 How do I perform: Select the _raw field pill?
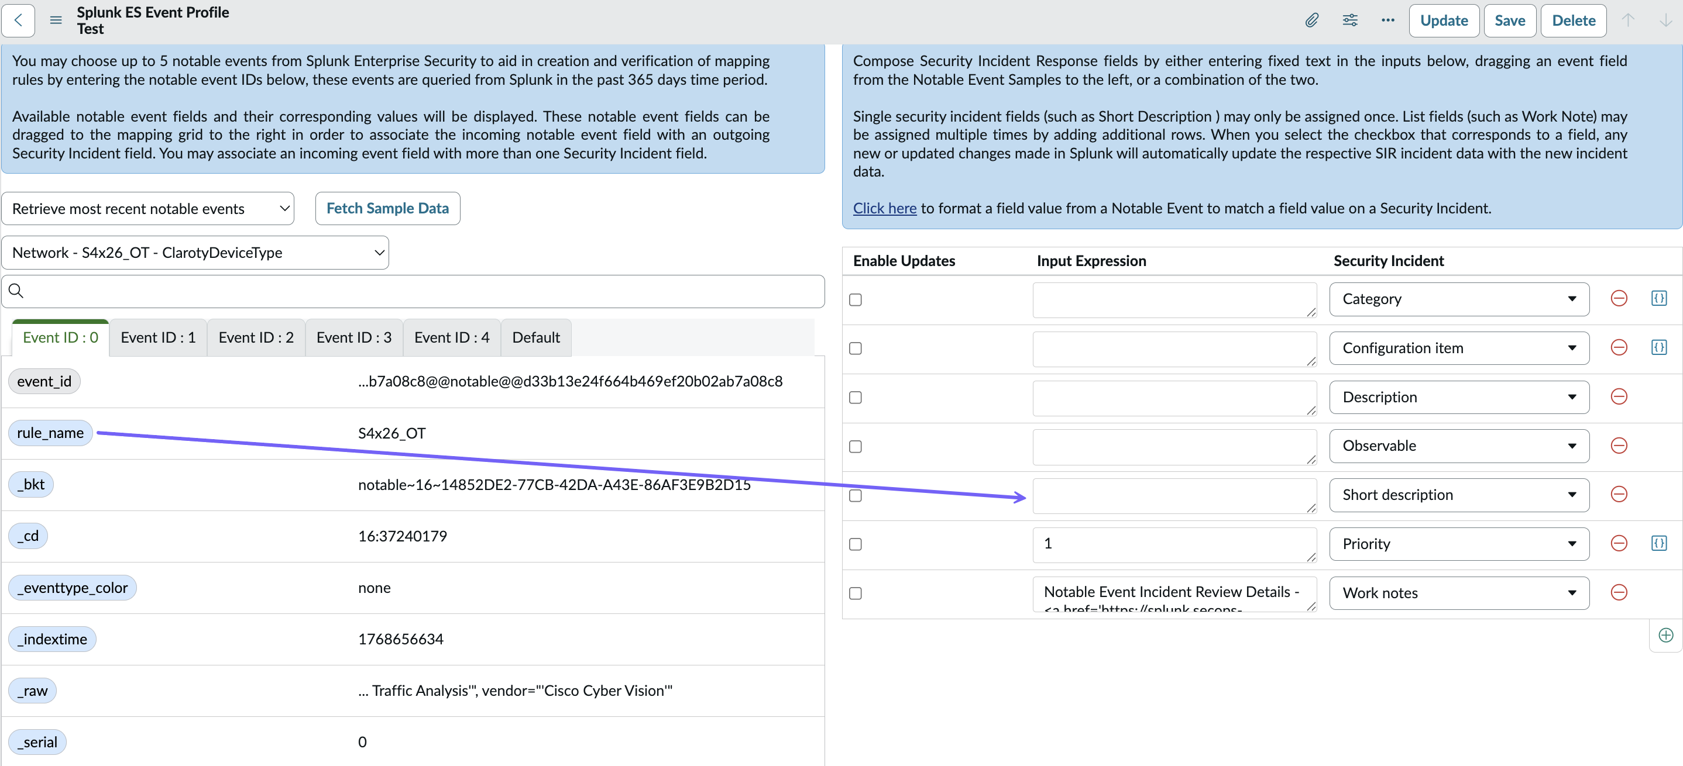(33, 691)
